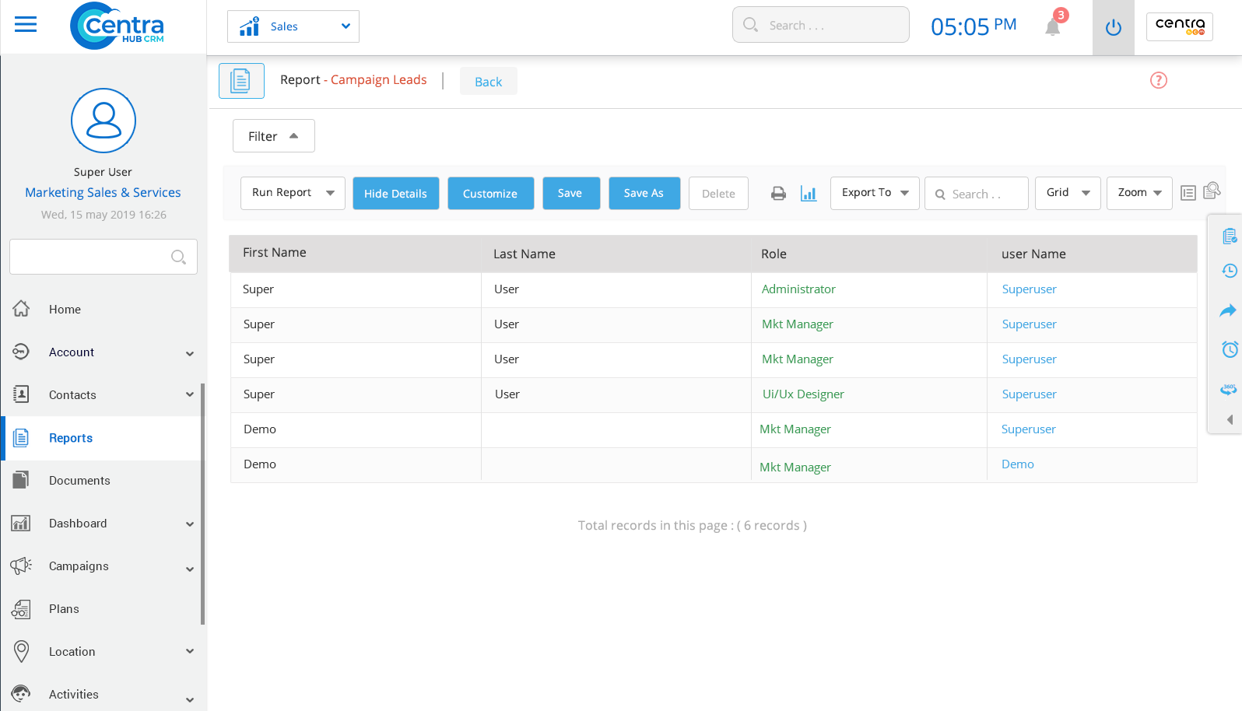This screenshot has width=1242, height=711.
Task: Click the sidebar search magnifier icon
Action: [x=178, y=257]
